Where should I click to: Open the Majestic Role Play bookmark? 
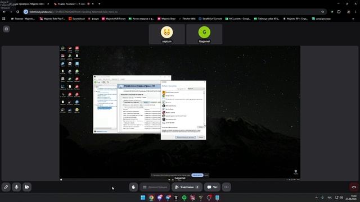click(52, 19)
